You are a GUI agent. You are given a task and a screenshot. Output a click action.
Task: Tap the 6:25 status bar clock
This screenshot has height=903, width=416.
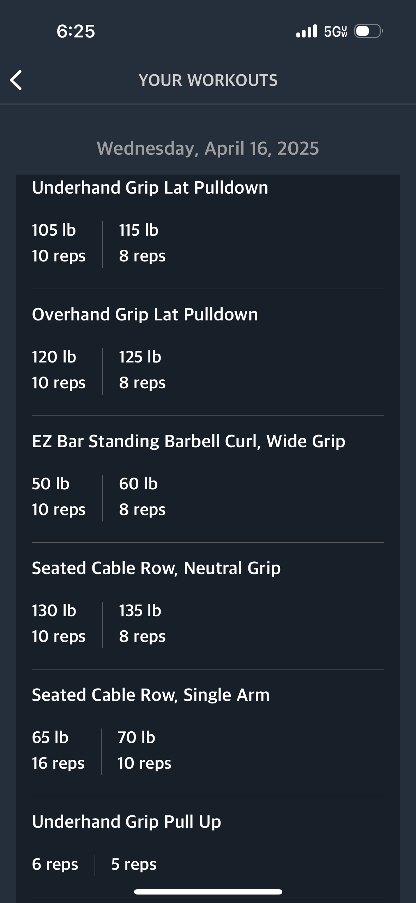tap(76, 31)
